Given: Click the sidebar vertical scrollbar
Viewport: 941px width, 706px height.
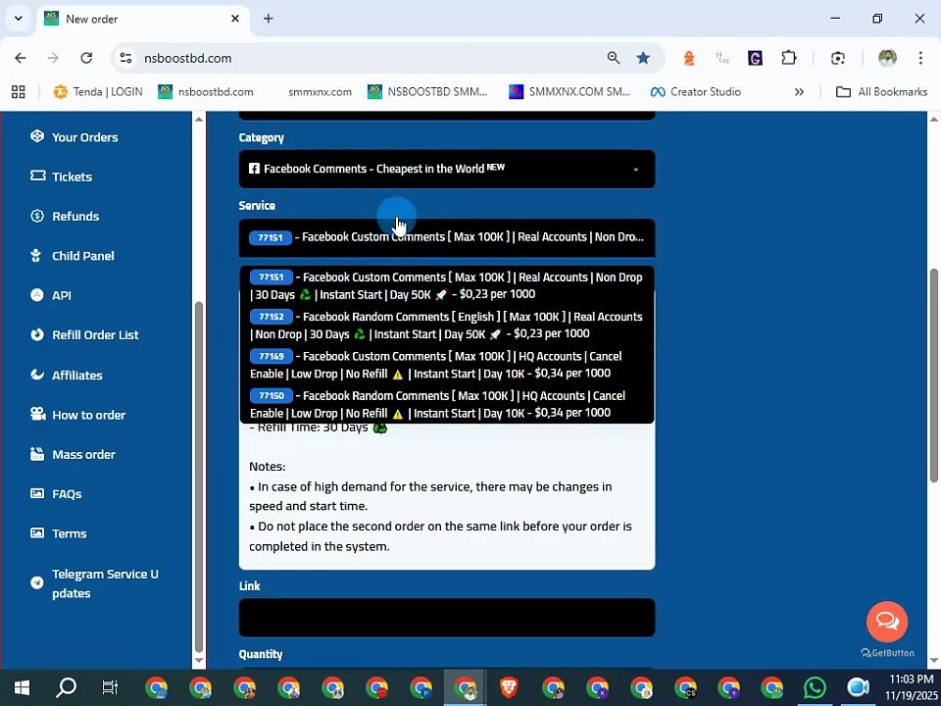Looking at the screenshot, I should point(199,477).
